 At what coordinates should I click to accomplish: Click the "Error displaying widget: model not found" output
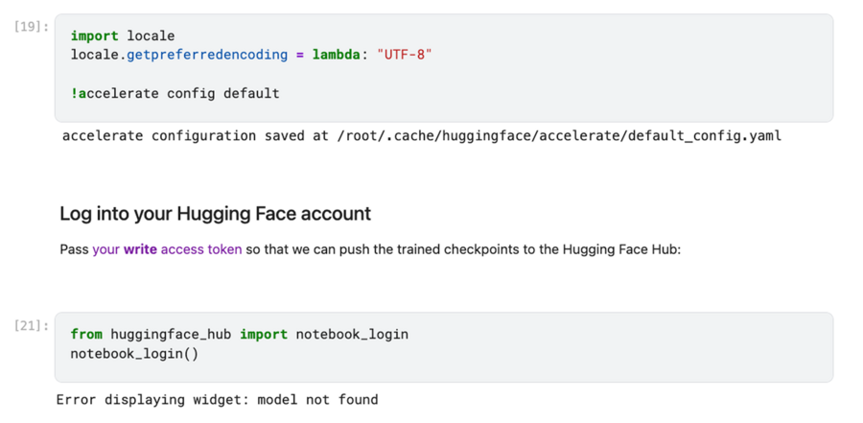[217, 399]
